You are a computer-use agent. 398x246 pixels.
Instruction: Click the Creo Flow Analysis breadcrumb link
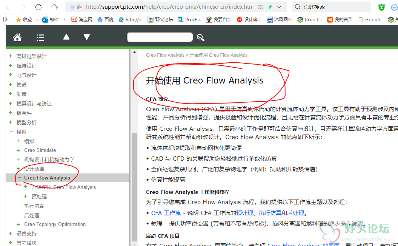pyautogui.click(x=165, y=55)
